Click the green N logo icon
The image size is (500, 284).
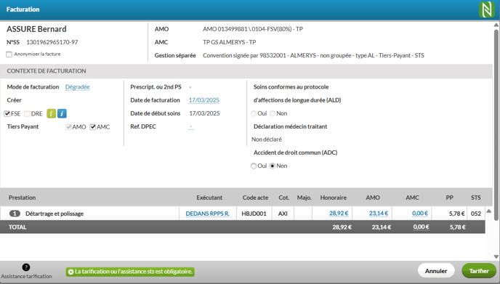(x=487, y=9)
